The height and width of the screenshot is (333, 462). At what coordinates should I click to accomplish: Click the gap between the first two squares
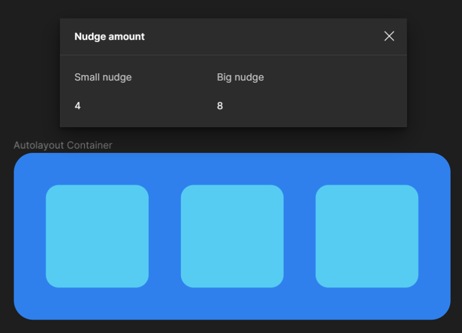[164, 236]
